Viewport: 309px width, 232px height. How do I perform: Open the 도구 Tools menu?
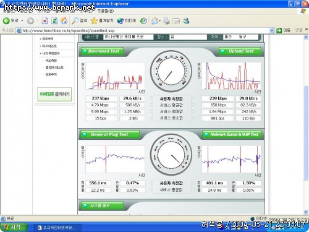point(86,11)
